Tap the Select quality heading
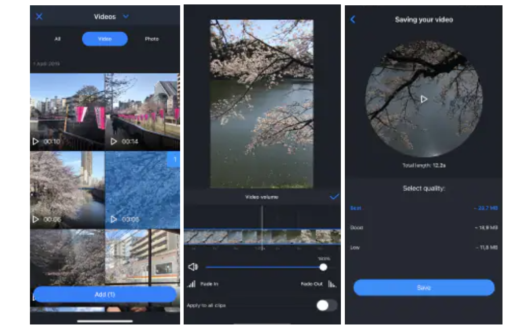Viewport: 532px width, 328px height. (424, 188)
